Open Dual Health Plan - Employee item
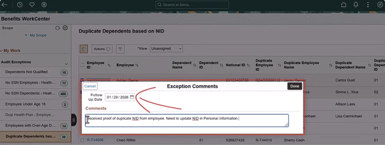The height and width of the screenshot is (145, 385). pos(30,115)
